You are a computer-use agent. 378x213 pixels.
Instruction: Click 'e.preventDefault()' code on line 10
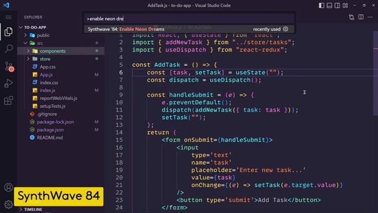coord(197,102)
